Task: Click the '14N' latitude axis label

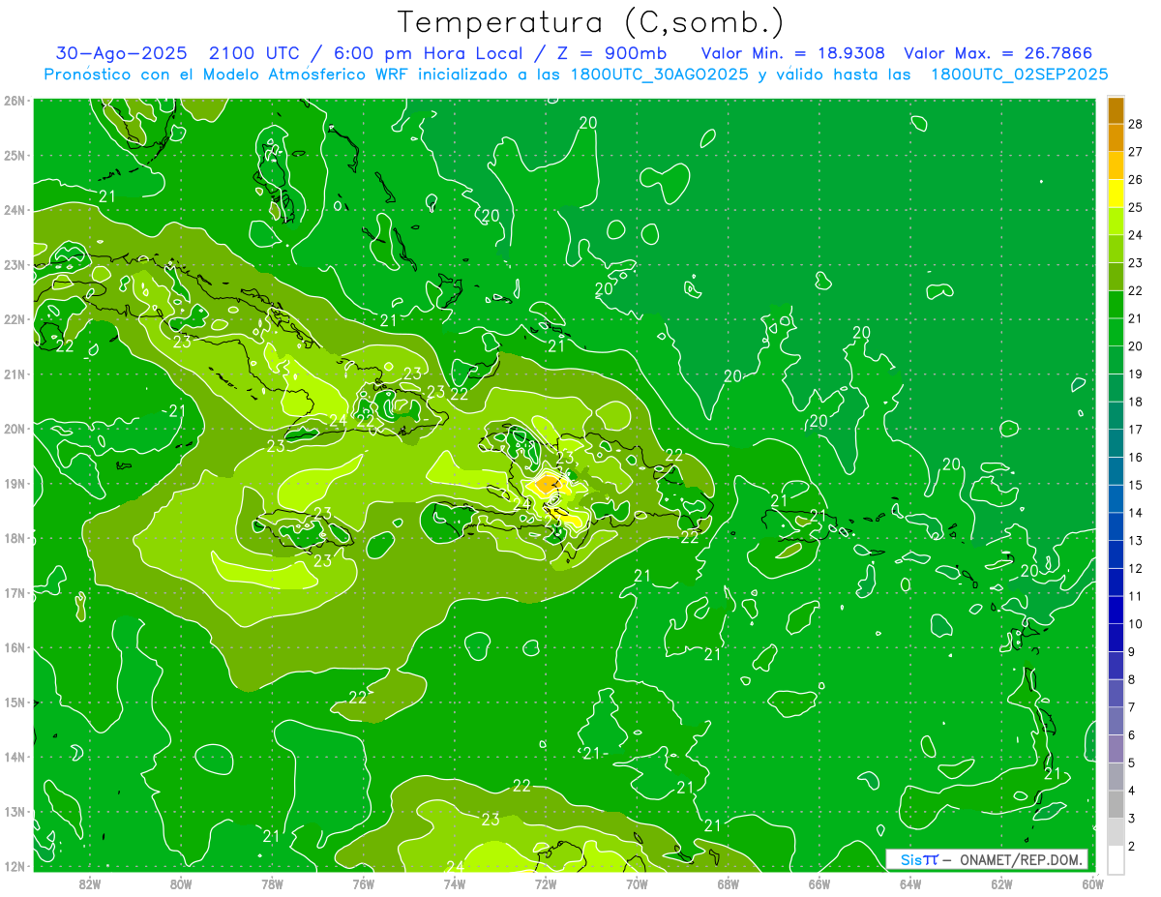Action: [x=15, y=757]
